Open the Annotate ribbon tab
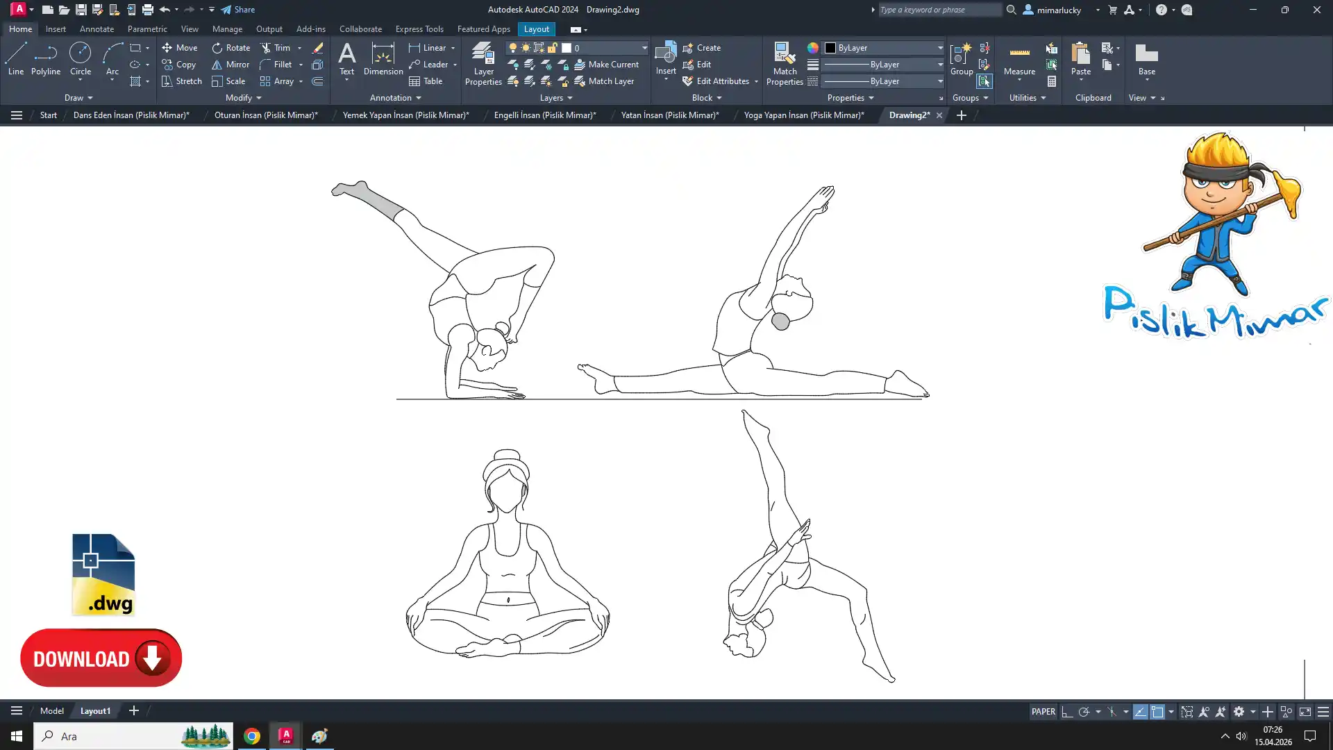Viewport: 1333px width, 750px height. (x=97, y=29)
